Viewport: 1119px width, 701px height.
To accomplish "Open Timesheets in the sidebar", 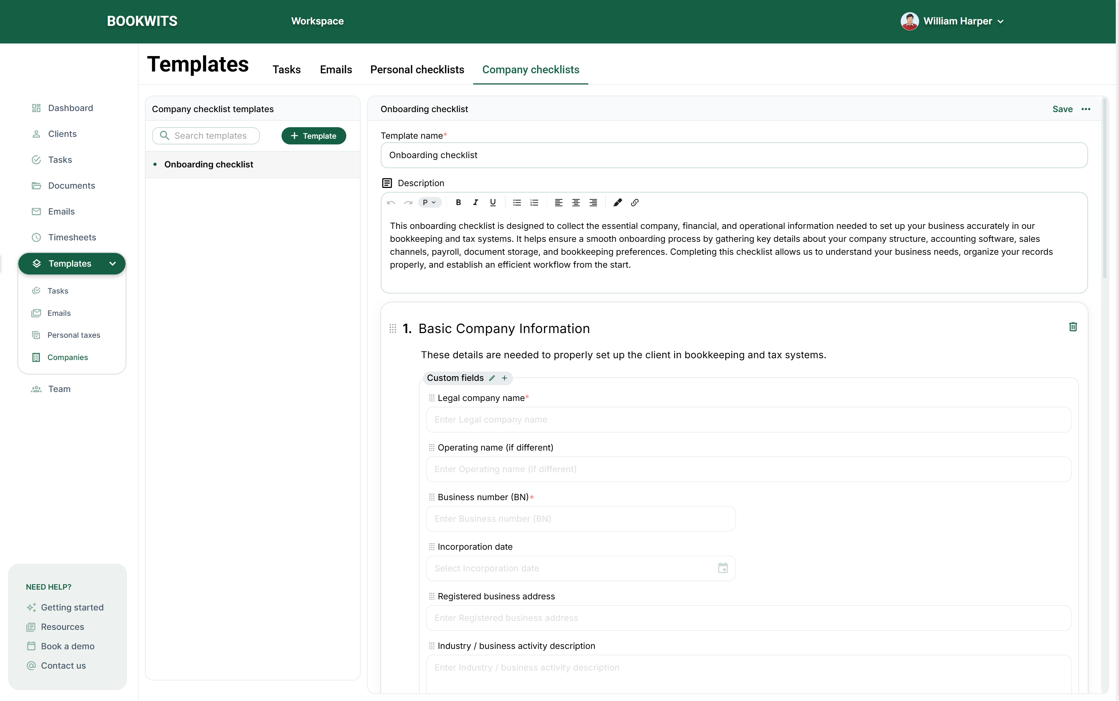I will [64, 237].
